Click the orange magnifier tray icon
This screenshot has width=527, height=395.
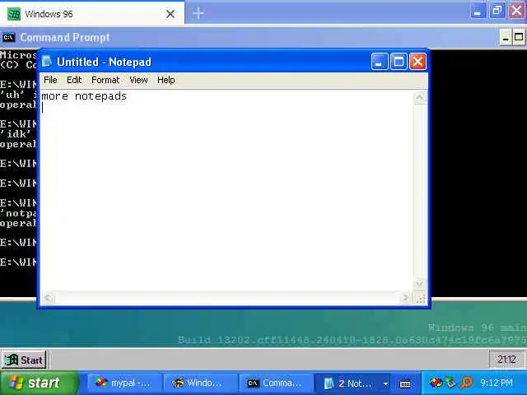pos(466,383)
